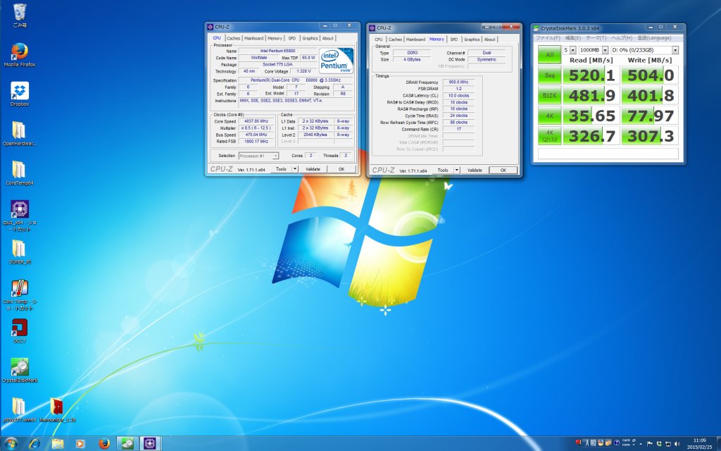Screen dimensions: 721x451
Task: Switch to the SPD tab in CPU-Z
Action: 293,38
